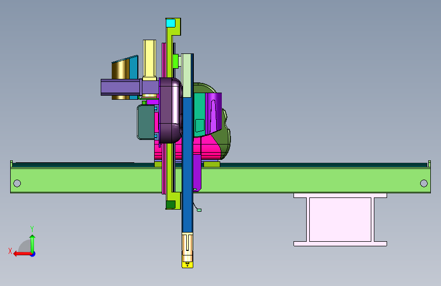Select the dark purple rounded housing
This screenshot has height=286, width=441.
coord(170,110)
